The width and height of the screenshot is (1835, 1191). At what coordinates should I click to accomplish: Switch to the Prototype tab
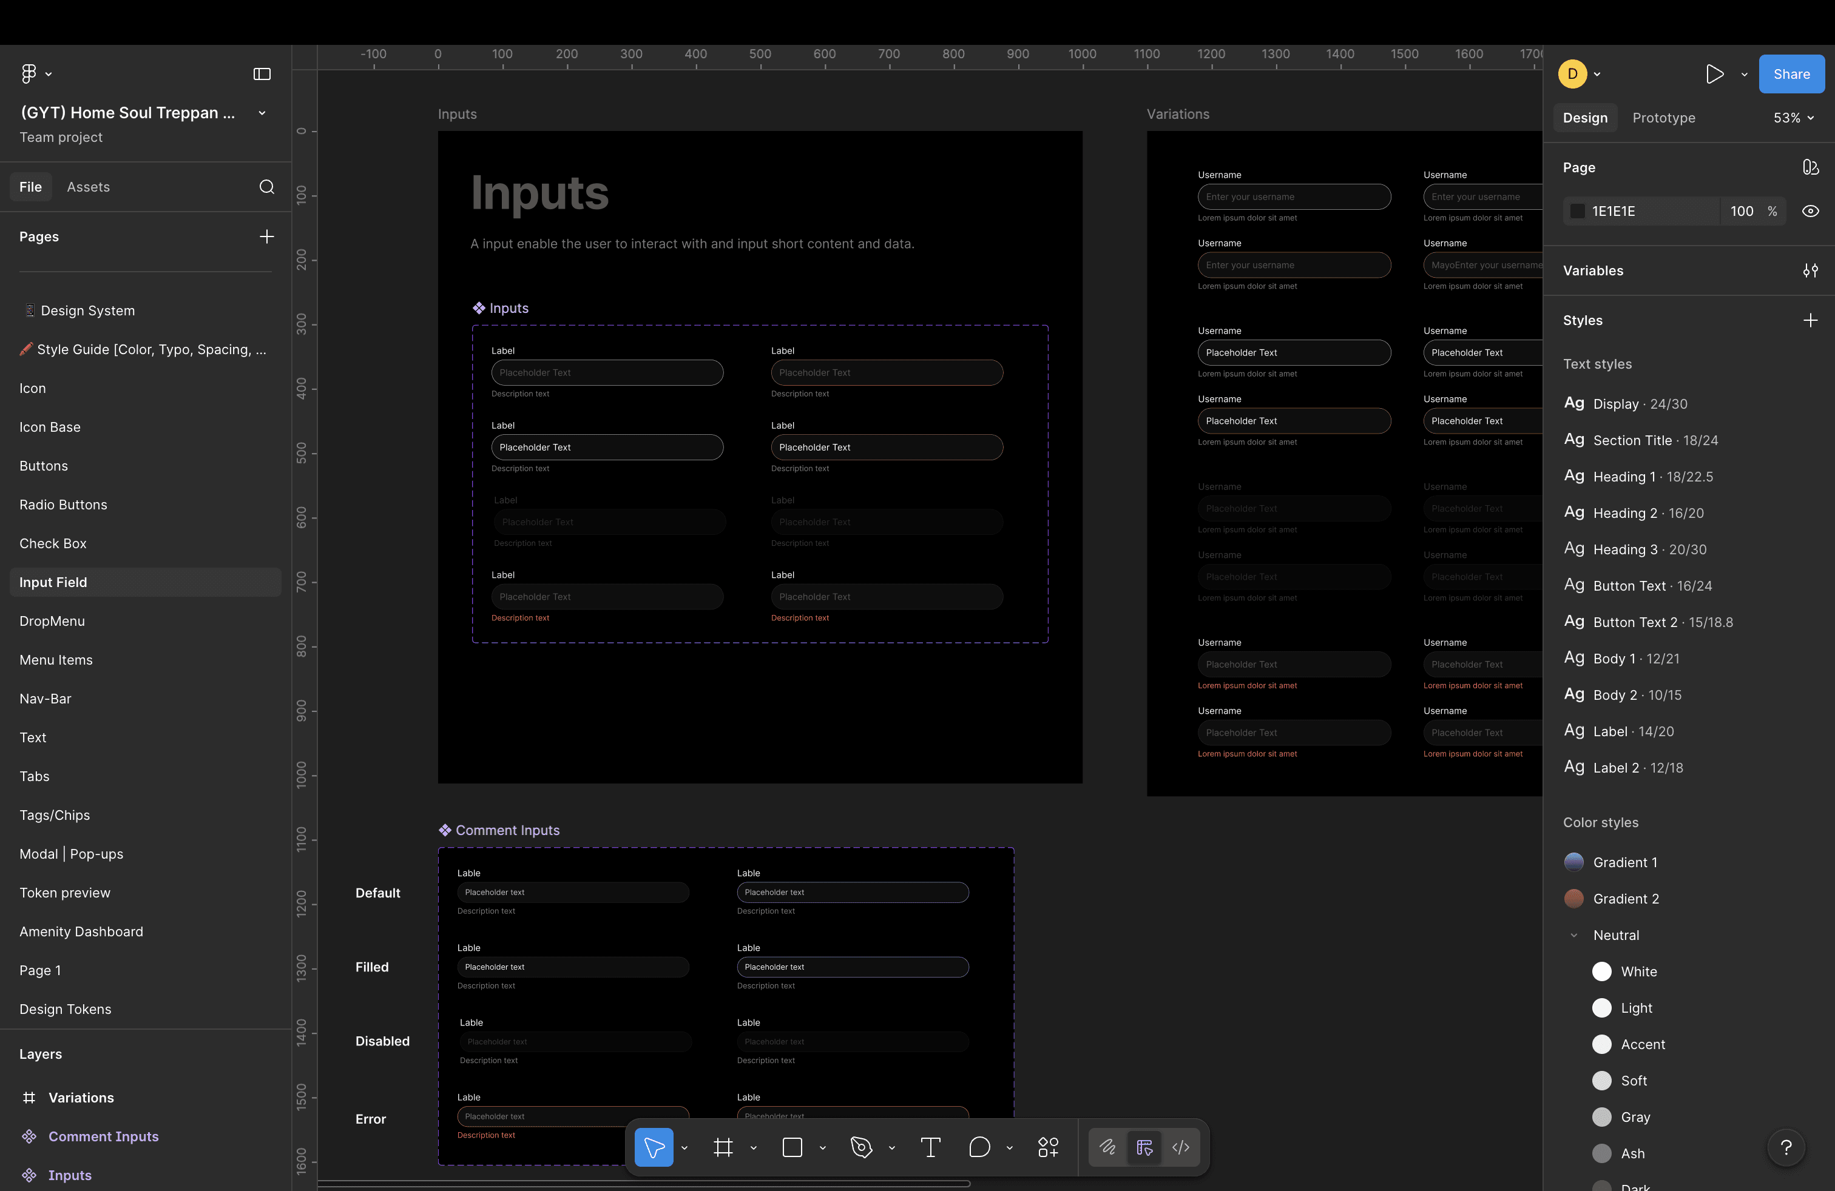(x=1663, y=118)
